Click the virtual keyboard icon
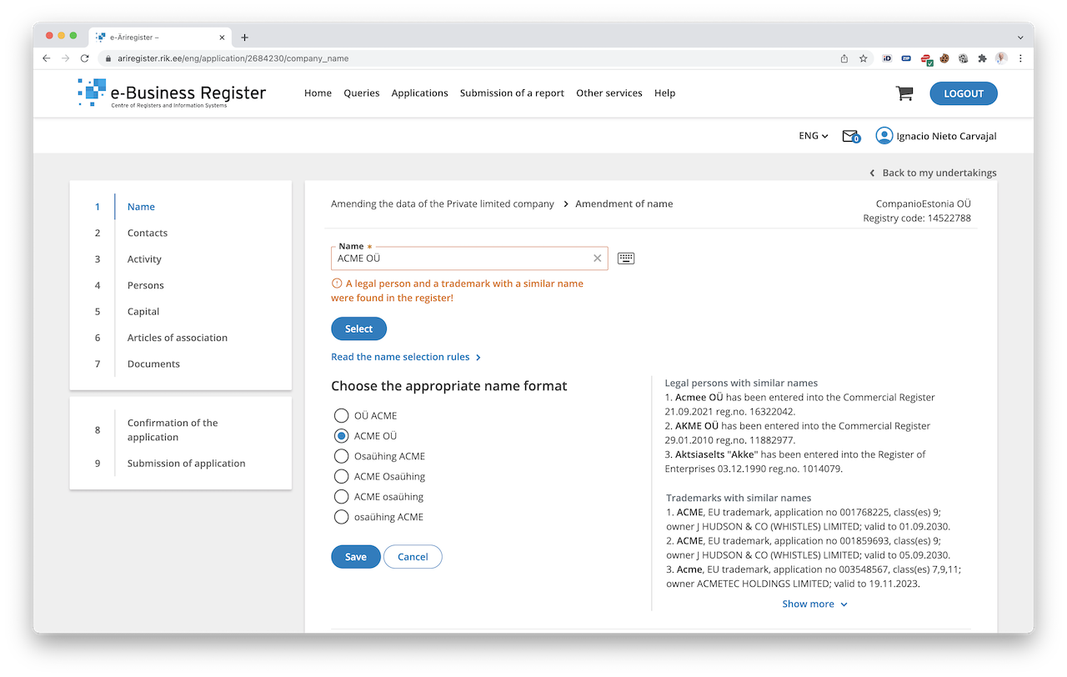The height and width of the screenshot is (677, 1067). click(x=626, y=258)
